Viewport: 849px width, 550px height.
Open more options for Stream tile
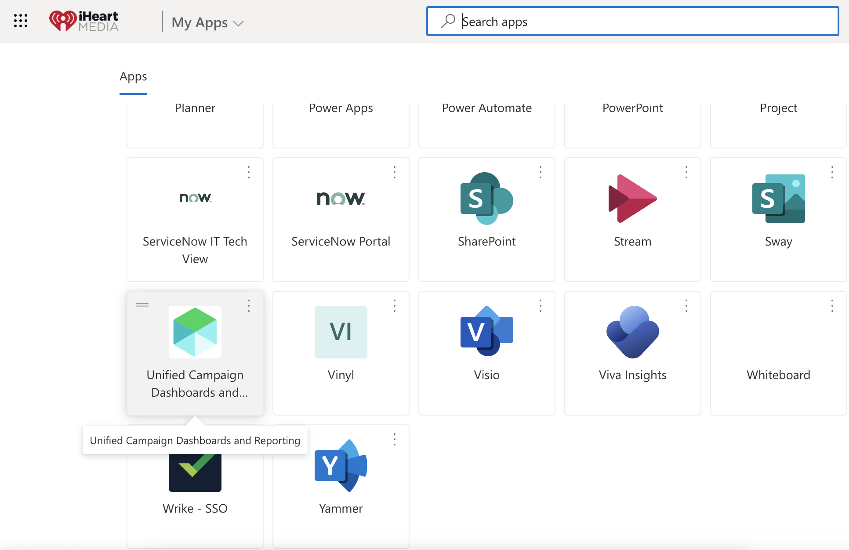coord(686,172)
